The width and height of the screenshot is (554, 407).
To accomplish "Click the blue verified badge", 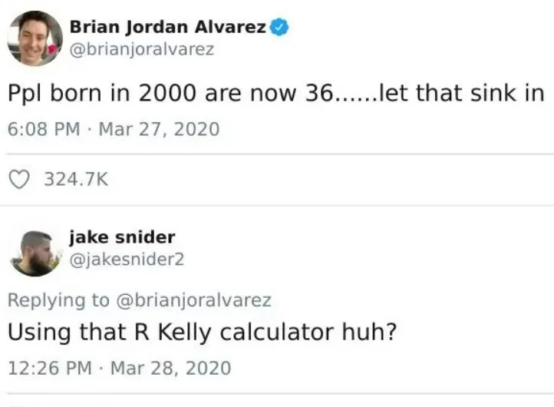I will 279,27.
